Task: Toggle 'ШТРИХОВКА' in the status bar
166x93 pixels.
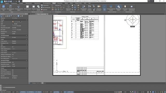Action: (70, 92)
